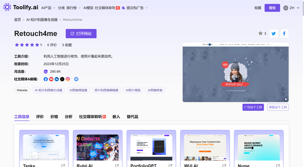
Task: Select the AI 相片和图像生成器 tag
Action: point(48,90)
